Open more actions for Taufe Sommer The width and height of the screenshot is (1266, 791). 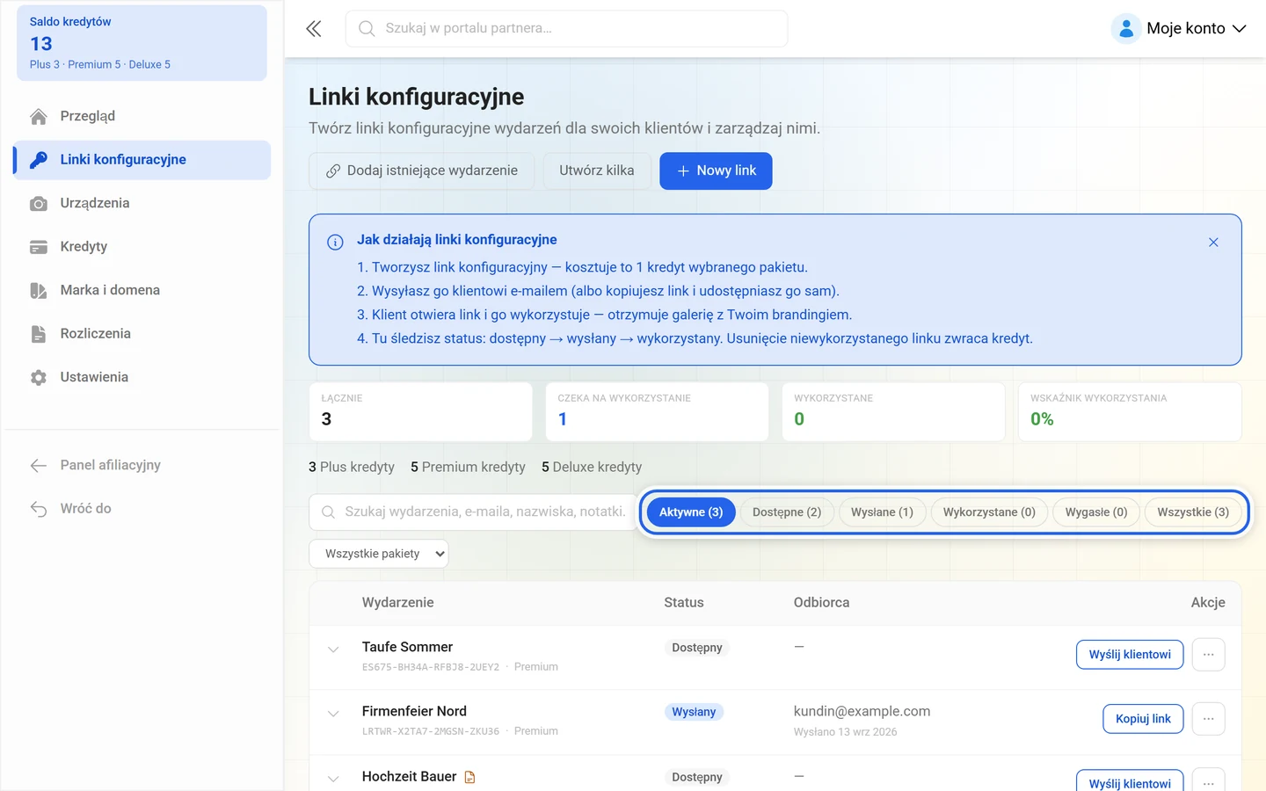[1209, 655]
